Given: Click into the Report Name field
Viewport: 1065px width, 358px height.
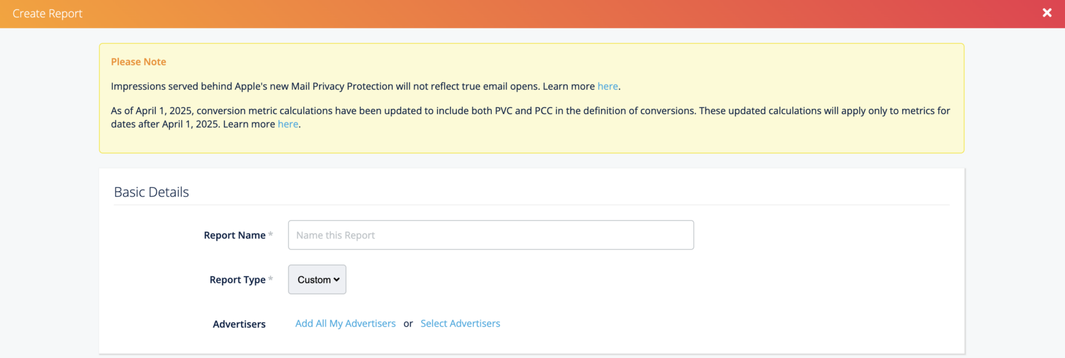Looking at the screenshot, I should point(491,235).
